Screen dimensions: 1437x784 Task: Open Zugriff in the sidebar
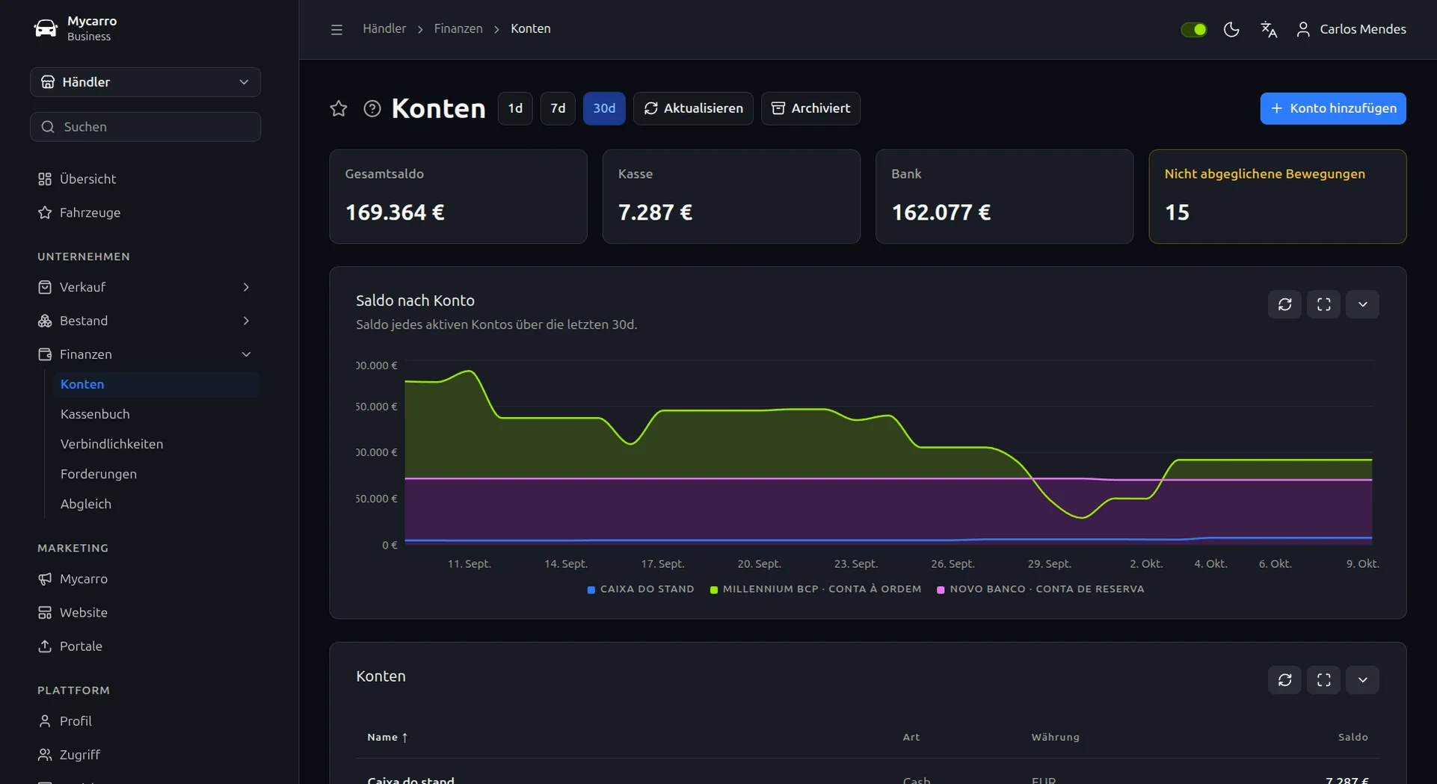tap(145, 755)
